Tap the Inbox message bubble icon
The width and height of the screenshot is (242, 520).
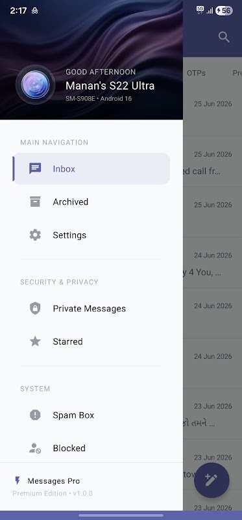[x=35, y=168]
